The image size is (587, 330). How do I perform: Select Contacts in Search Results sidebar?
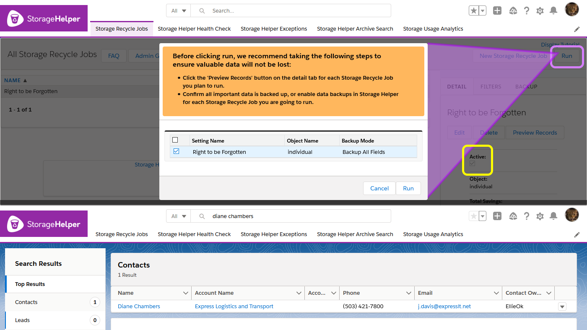[x=55, y=302]
